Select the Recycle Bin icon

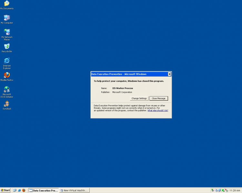pyautogui.click(x=7, y=48)
